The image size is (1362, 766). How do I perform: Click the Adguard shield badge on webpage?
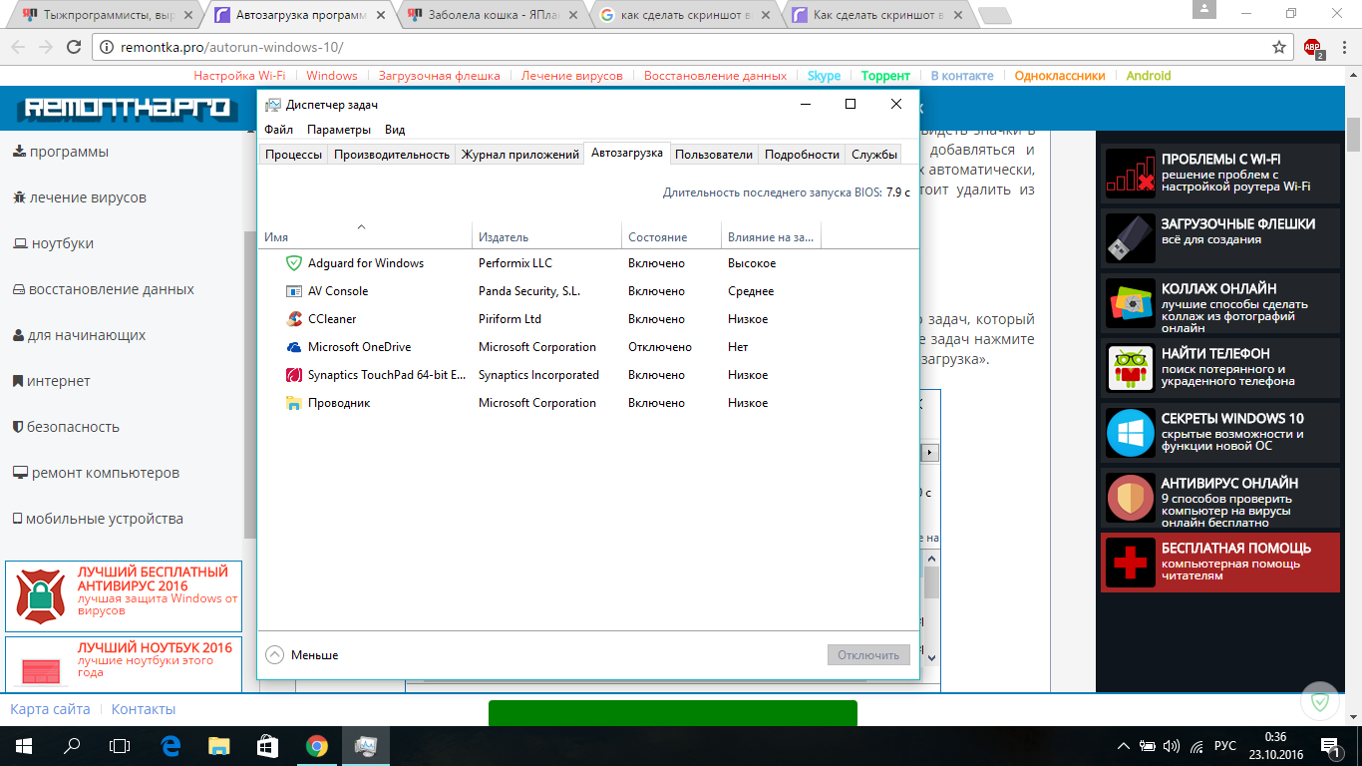[1320, 702]
